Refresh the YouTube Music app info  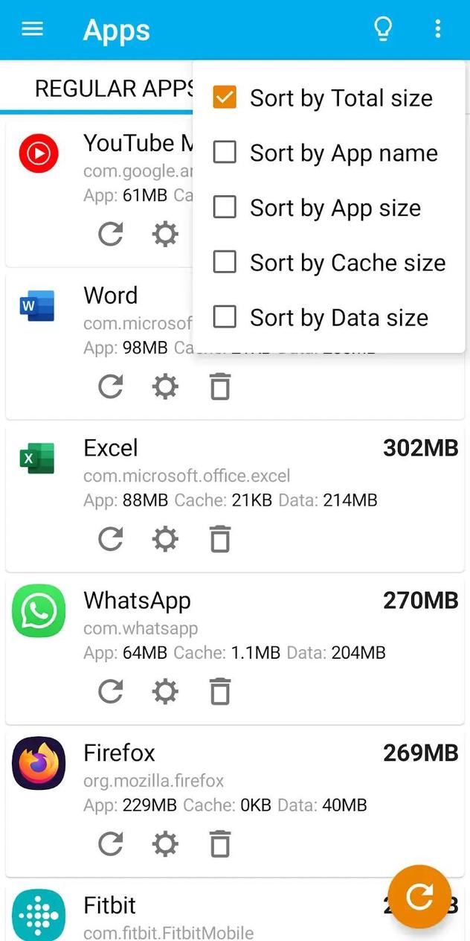pyautogui.click(x=110, y=234)
